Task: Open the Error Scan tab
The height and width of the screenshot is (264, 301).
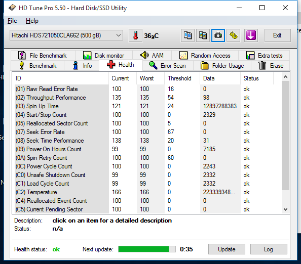Action: pos(168,66)
